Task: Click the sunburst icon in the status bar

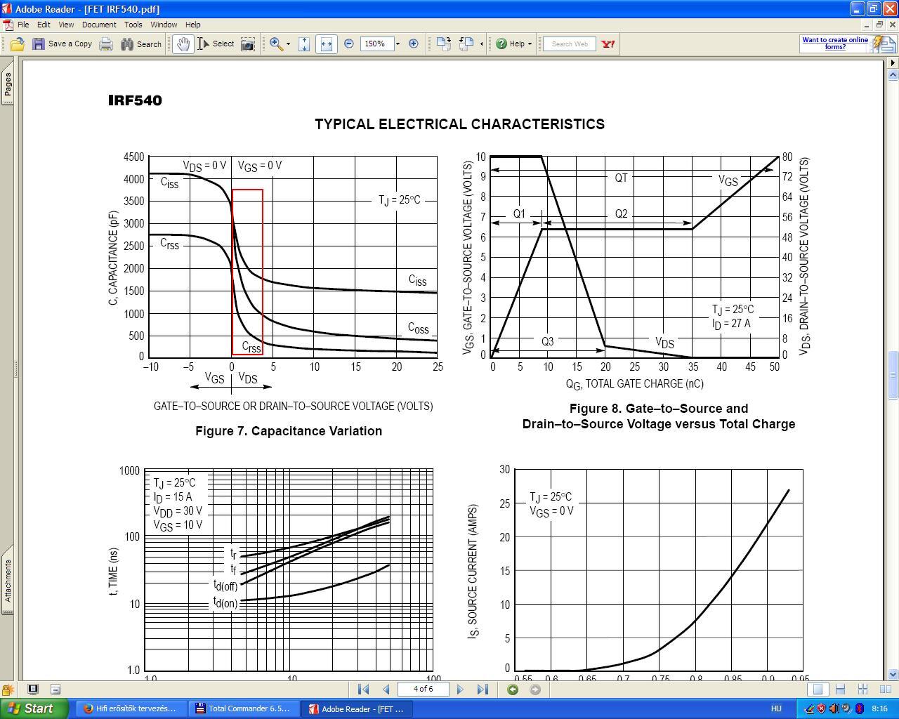Action: coord(8,690)
